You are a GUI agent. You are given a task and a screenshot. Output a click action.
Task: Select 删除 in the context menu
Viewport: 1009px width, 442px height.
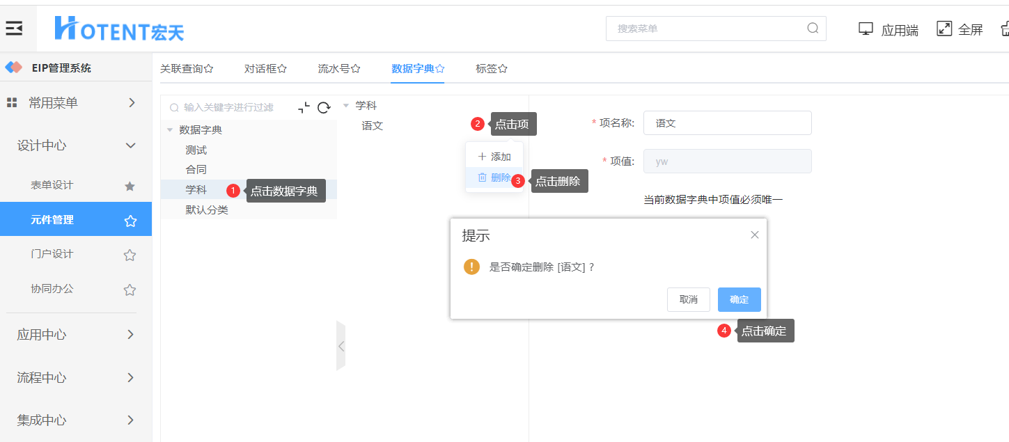[x=494, y=178]
